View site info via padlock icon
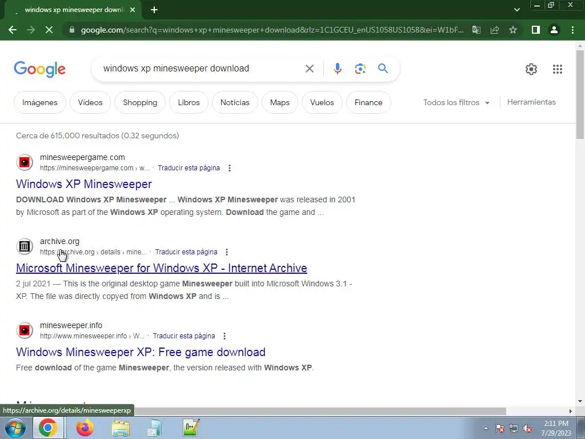585x439 pixels. [72, 30]
